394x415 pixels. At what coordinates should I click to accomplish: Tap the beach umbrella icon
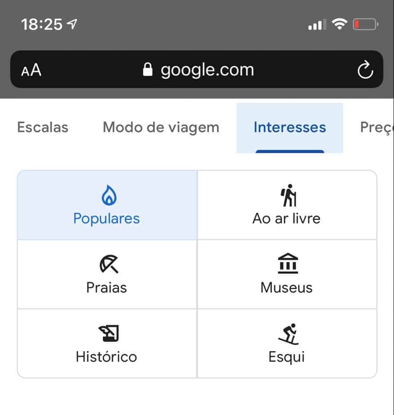pos(109,265)
